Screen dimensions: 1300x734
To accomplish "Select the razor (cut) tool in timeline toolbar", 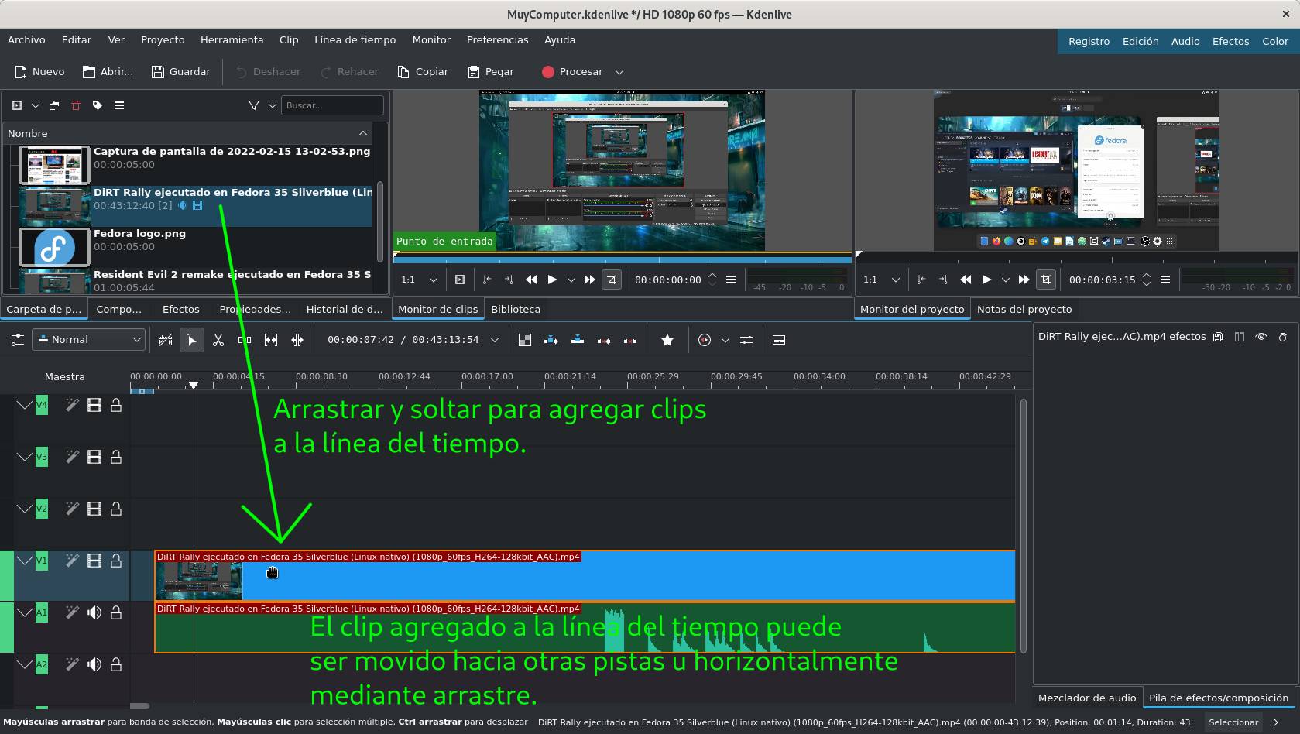I will 218,340.
